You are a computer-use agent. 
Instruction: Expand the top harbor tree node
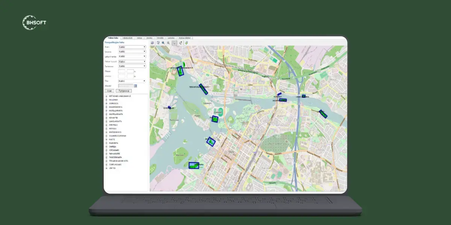[x=107, y=96]
